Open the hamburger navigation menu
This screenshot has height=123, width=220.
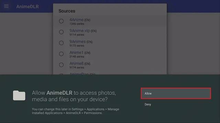pyautogui.click(x=6, y=6)
